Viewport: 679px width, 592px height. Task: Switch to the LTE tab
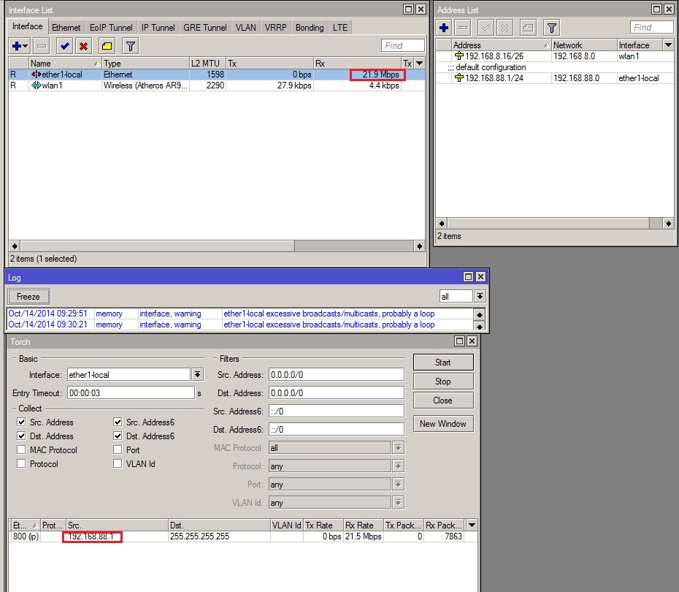click(340, 28)
